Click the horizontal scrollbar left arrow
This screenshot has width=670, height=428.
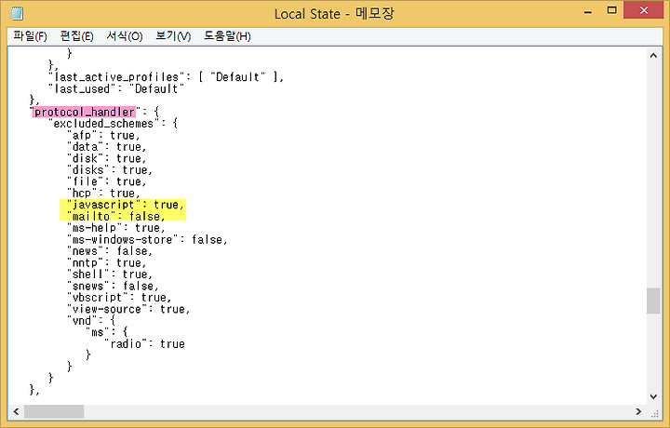pyautogui.click(x=16, y=411)
